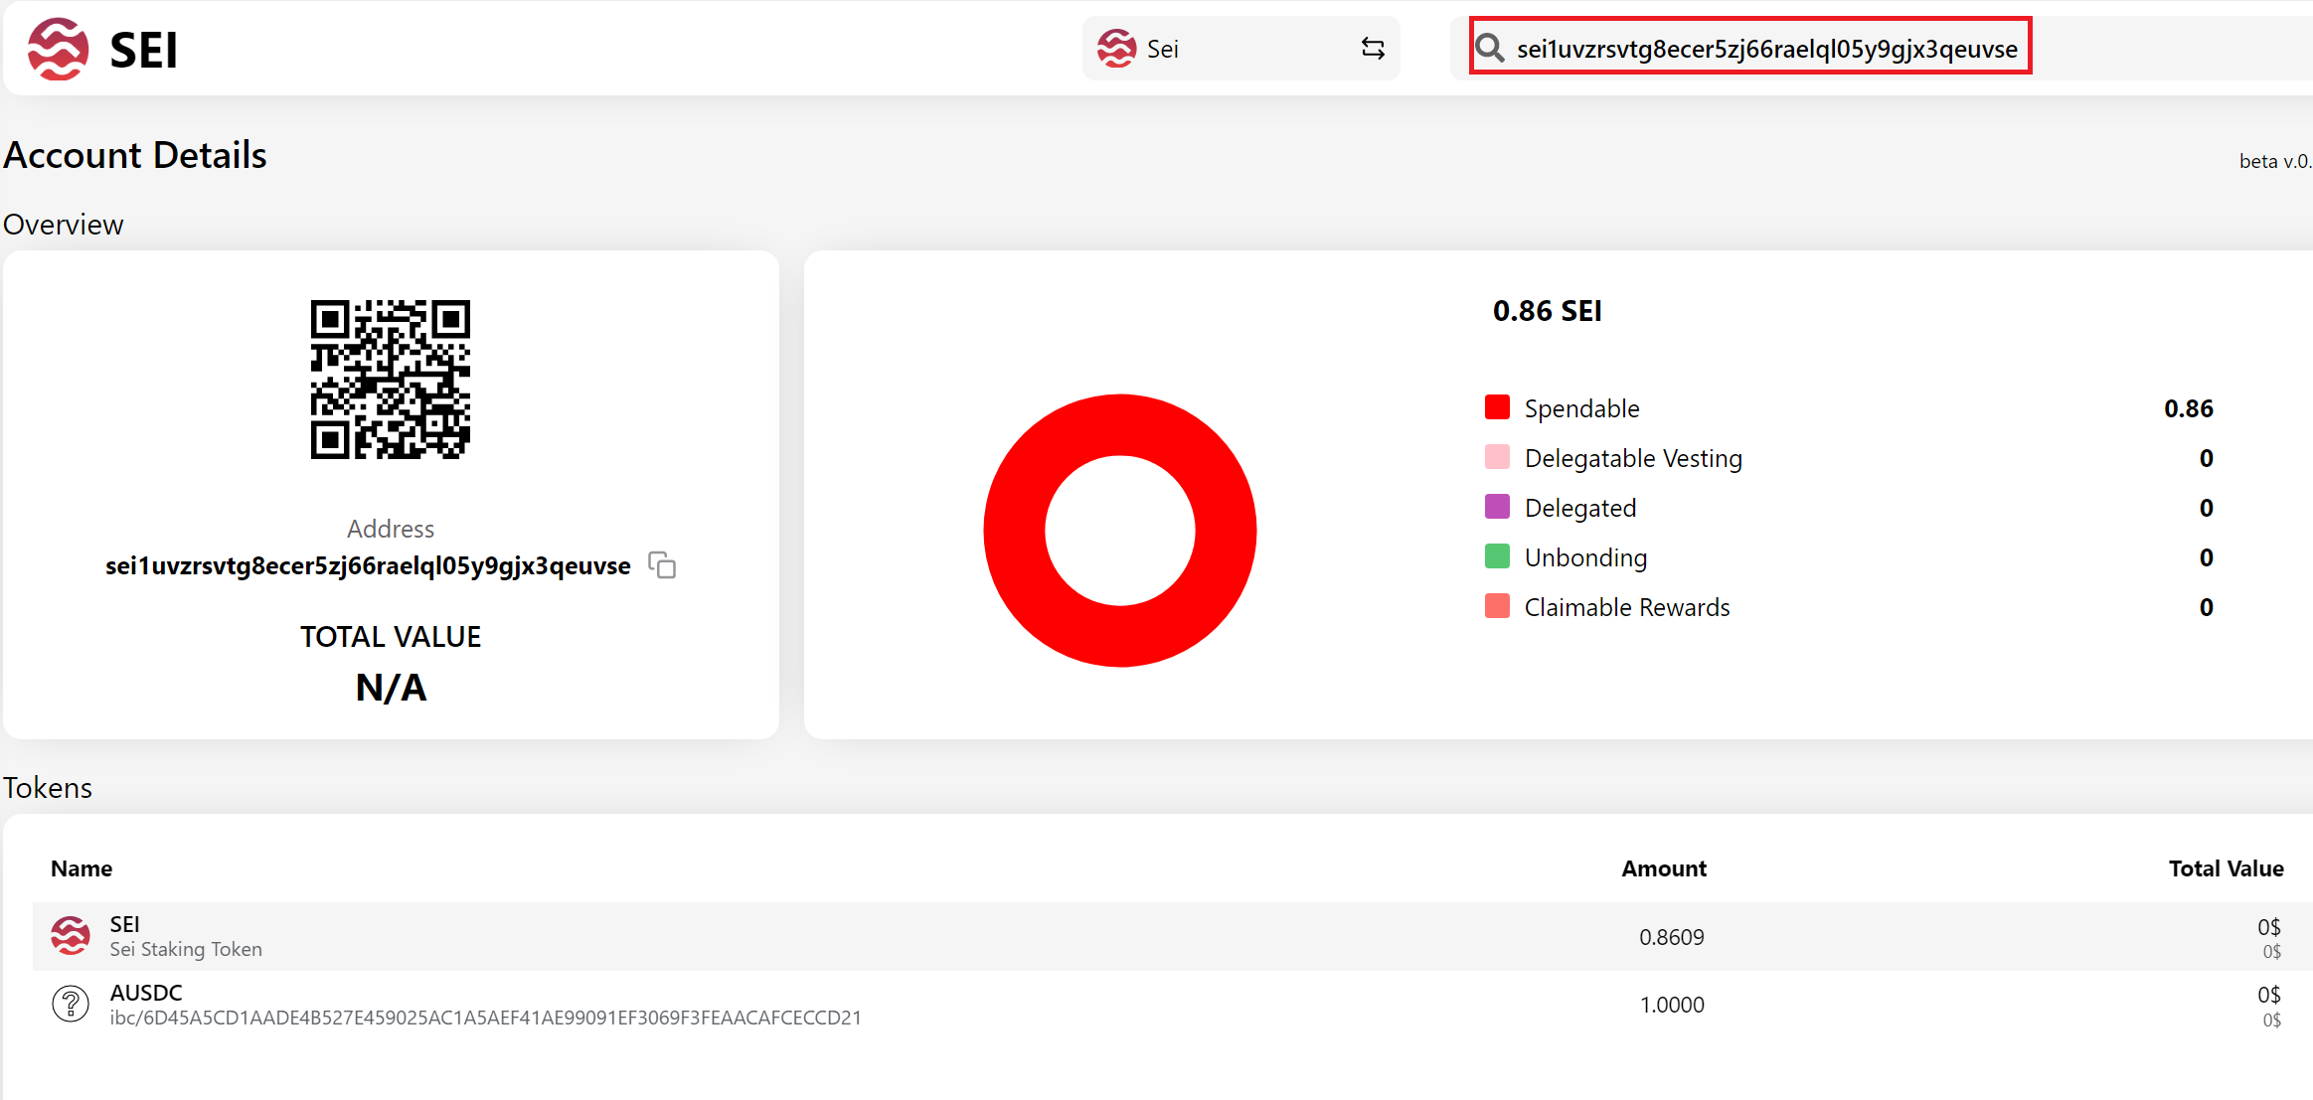
Task: Click the AUSDC unknown token question icon
Action: (x=71, y=1004)
